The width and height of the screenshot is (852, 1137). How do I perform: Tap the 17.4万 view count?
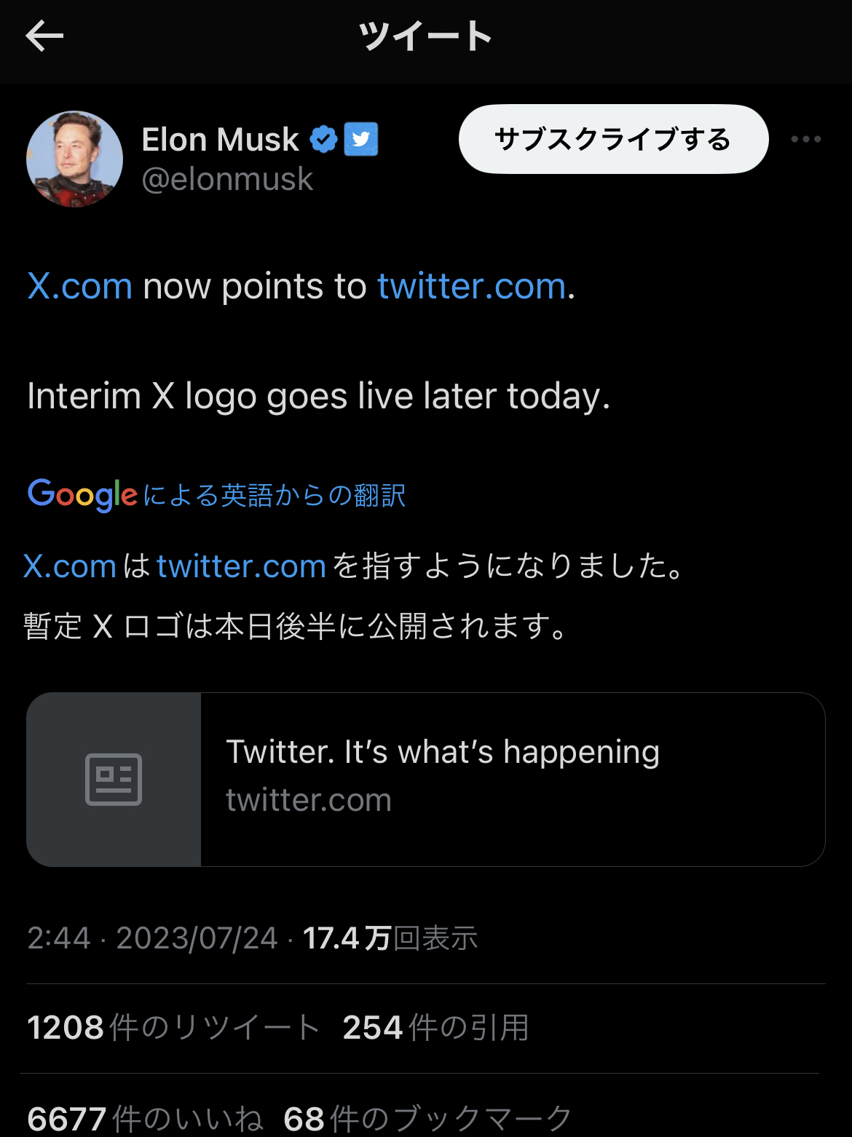390,938
